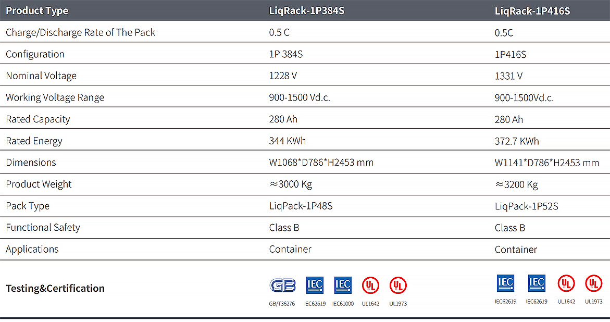Image resolution: width=610 pixels, height=322 pixels.
Task: Click the Charge/Discharge Rate of The Pack label
Action: [81, 32]
